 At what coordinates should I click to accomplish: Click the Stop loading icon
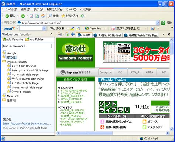coord(32,16)
